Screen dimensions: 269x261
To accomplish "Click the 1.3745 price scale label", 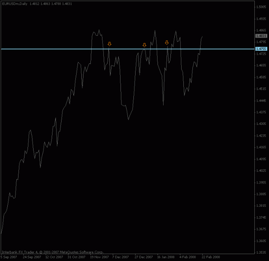I will click(261, 217).
